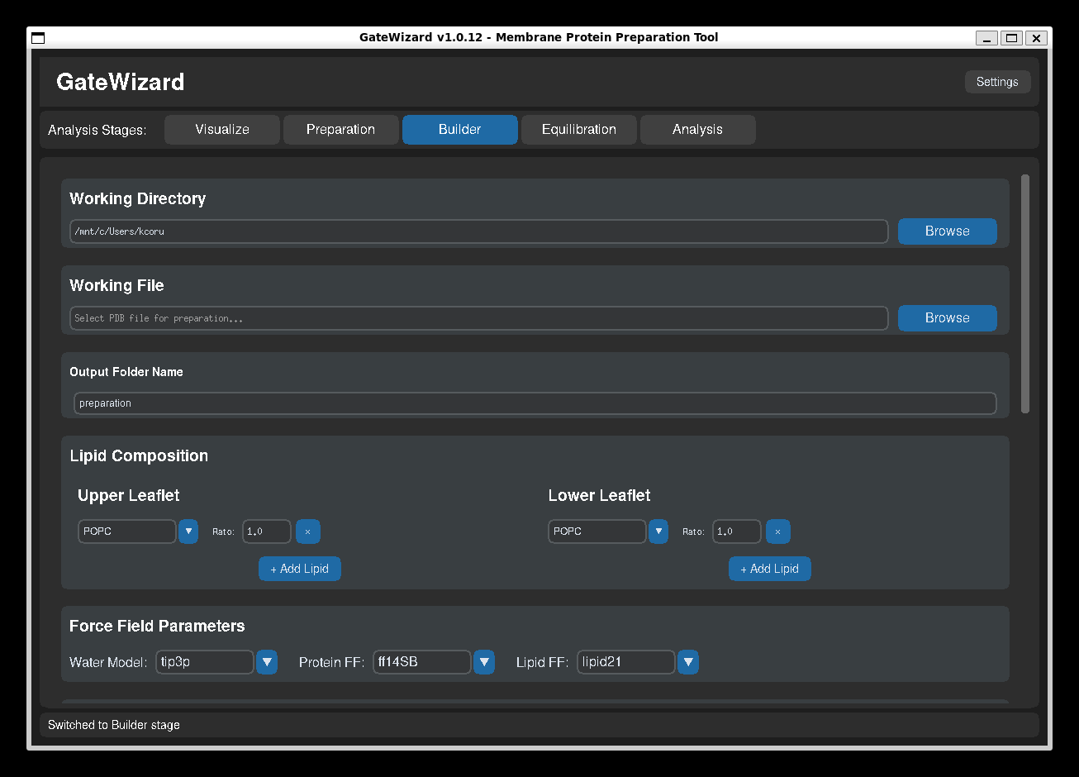Select the Builder stage tab

click(459, 129)
